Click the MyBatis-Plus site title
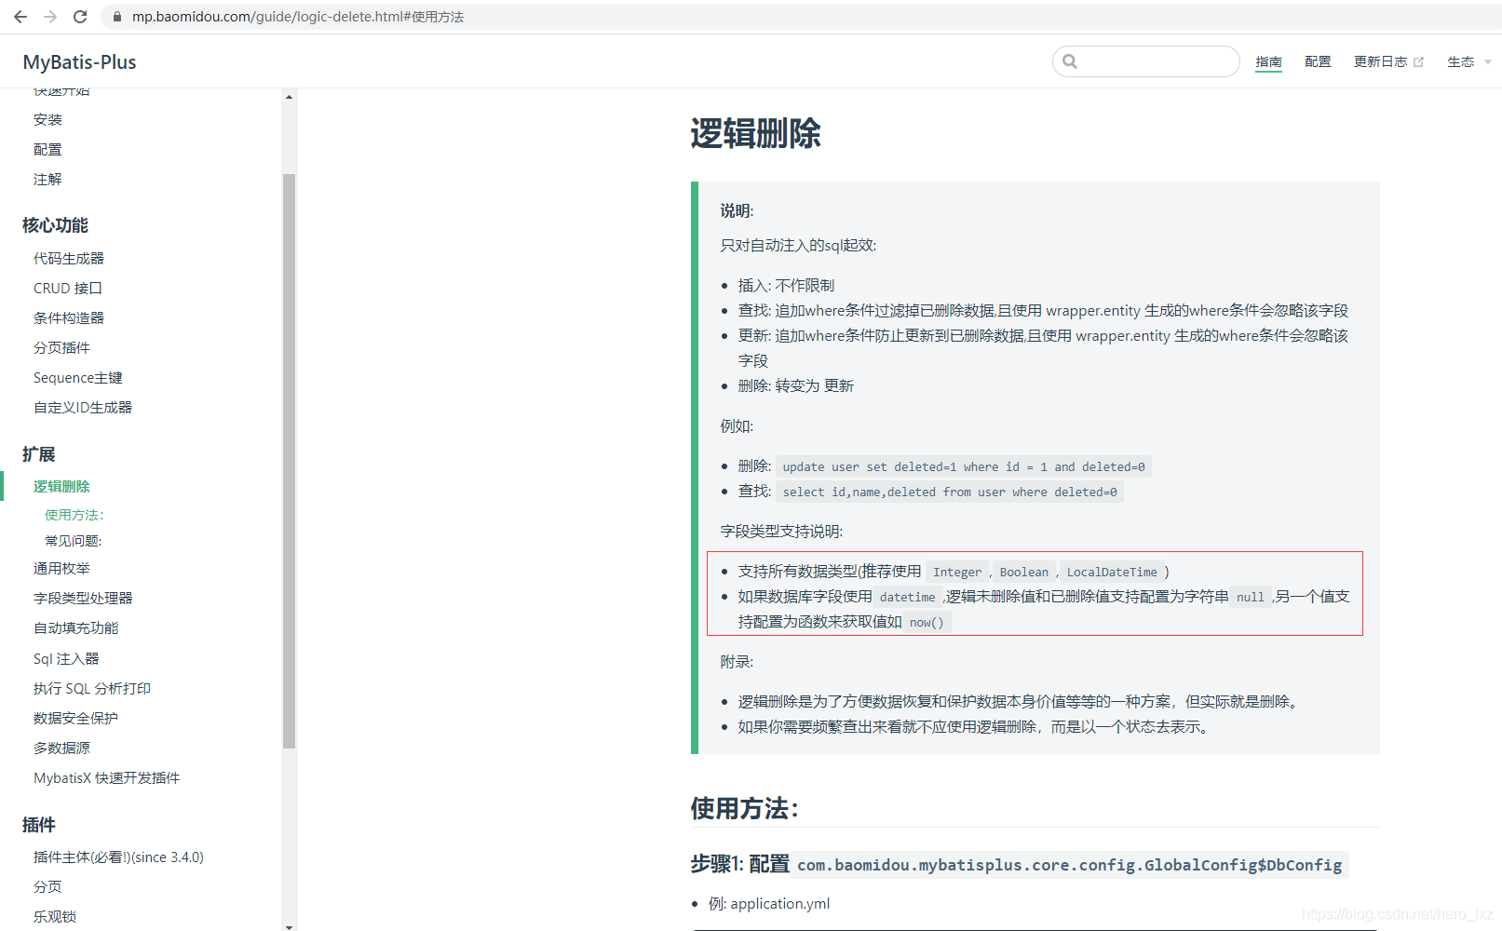The image size is (1502, 931). coord(79,62)
